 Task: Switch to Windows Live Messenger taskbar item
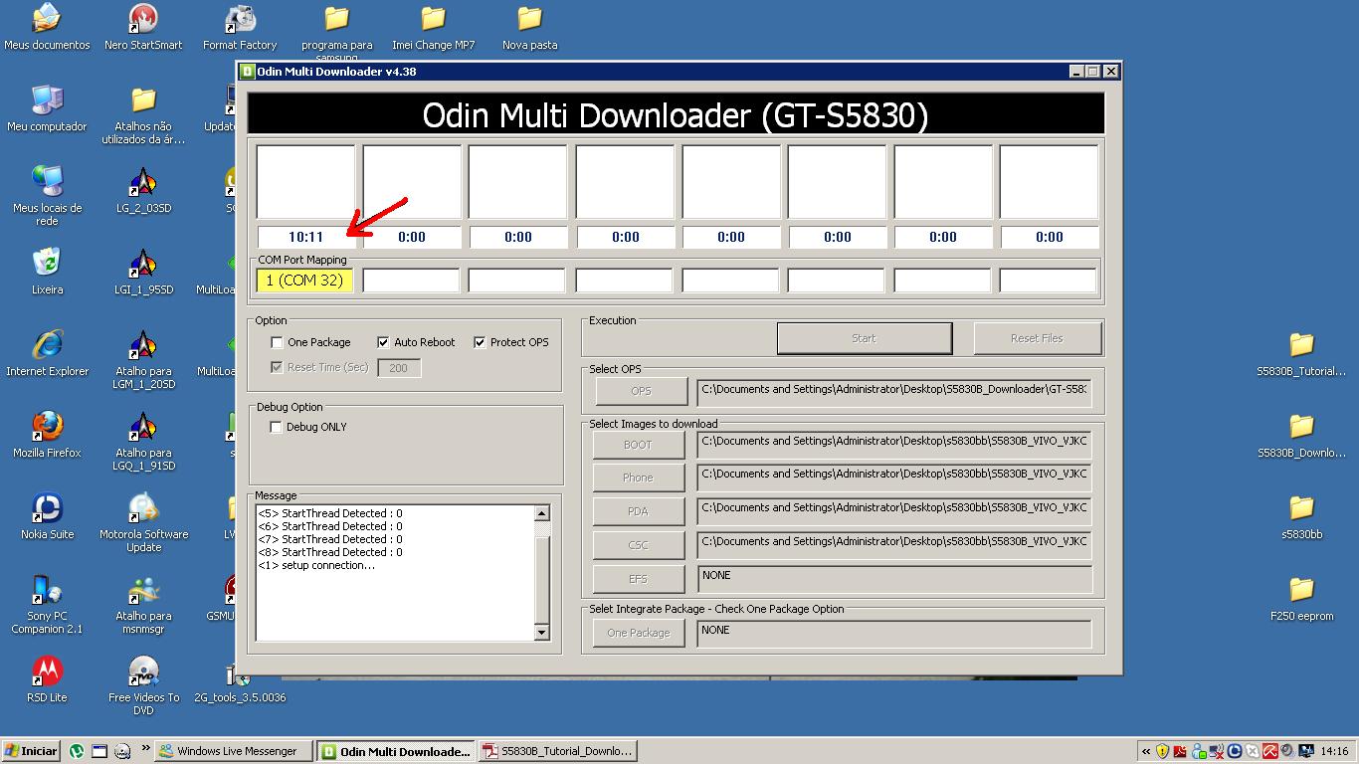(235, 751)
